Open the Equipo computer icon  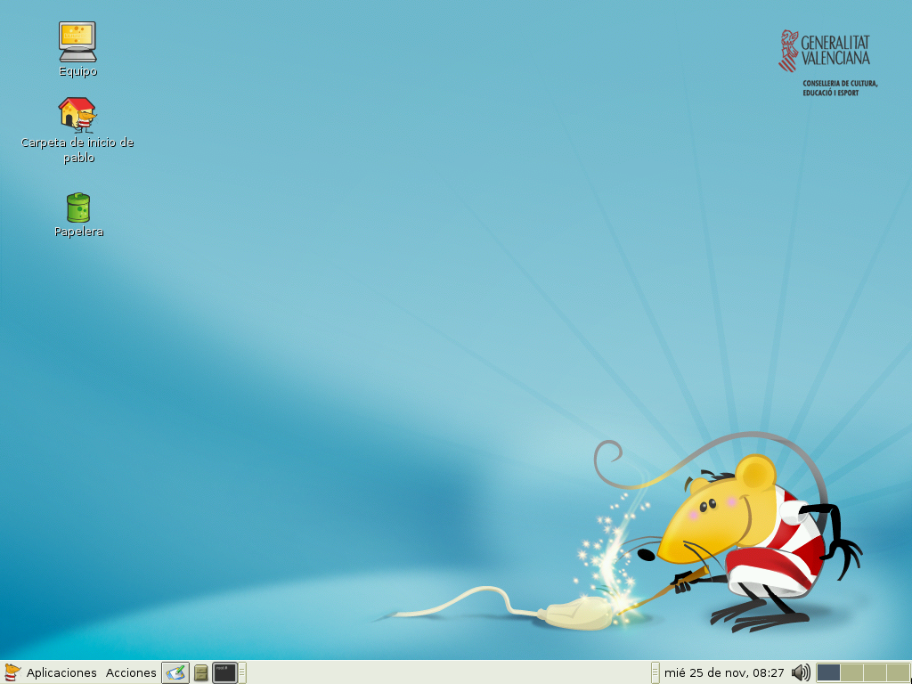[77, 42]
